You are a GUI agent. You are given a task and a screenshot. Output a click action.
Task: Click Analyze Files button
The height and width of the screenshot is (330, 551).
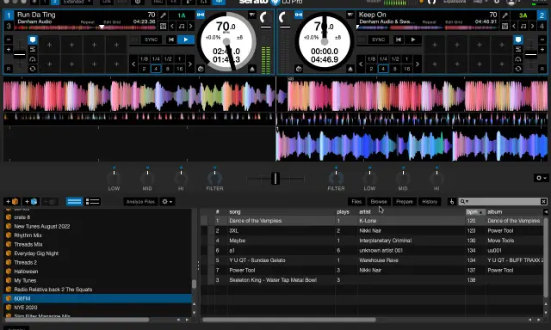[x=140, y=201]
